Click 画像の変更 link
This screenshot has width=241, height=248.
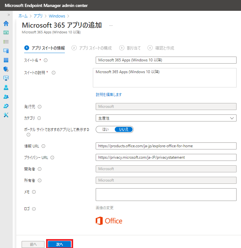105,208
